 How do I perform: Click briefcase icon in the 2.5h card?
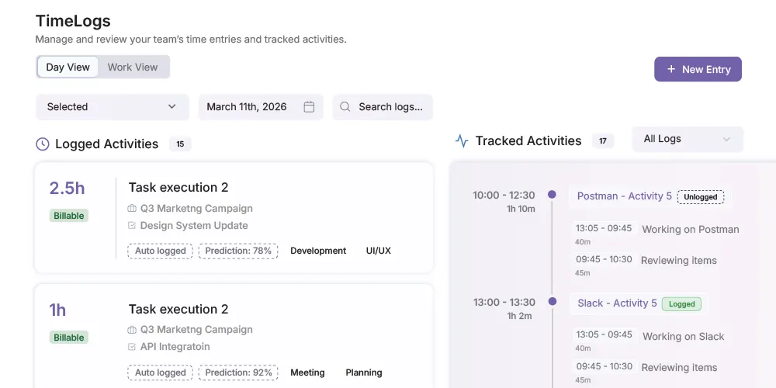tap(132, 209)
